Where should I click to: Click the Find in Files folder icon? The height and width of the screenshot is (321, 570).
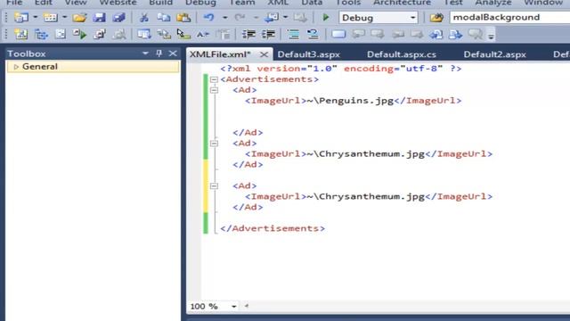pyautogui.click(x=436, y=18)
